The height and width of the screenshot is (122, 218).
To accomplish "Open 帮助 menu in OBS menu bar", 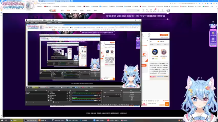I will [60, 23].
